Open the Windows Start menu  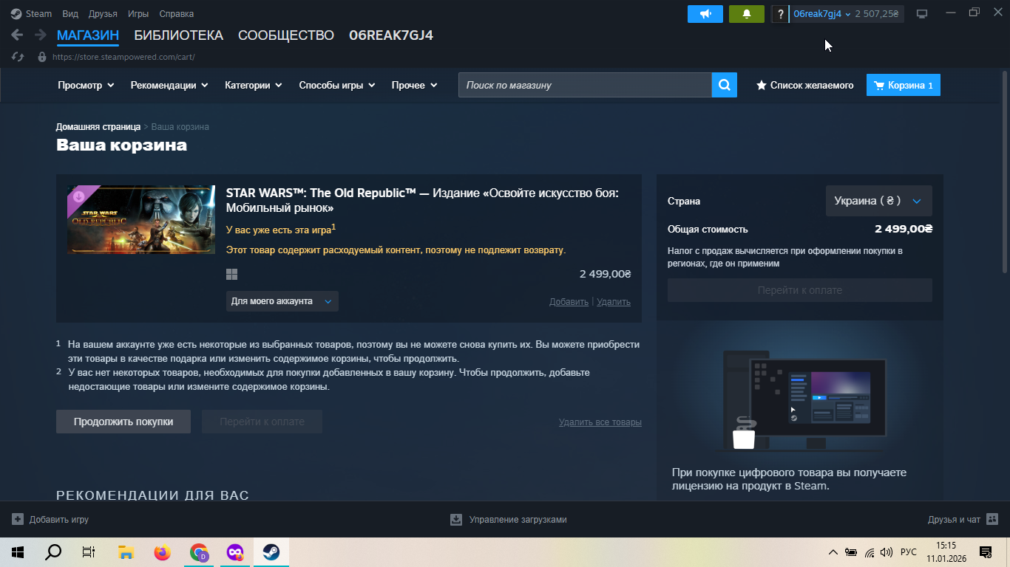(x=18, y=552)
